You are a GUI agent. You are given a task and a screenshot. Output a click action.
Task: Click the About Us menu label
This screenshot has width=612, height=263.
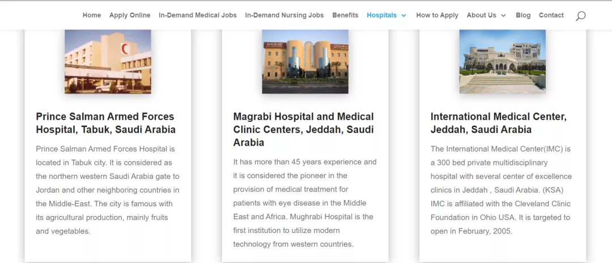pos(481,15)
